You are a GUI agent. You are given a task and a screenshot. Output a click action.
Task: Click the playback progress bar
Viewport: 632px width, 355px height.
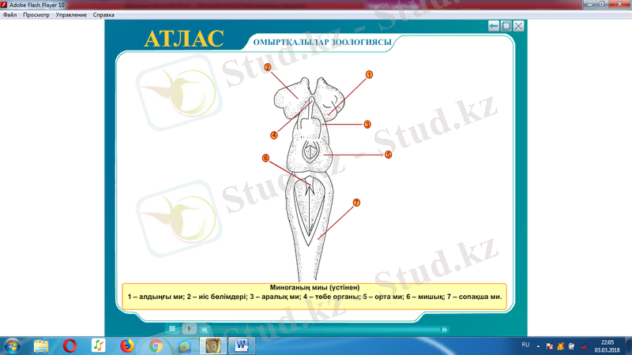point(325,330)
